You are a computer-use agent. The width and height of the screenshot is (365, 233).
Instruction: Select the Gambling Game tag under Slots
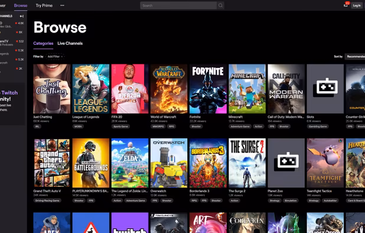[318, 127]
